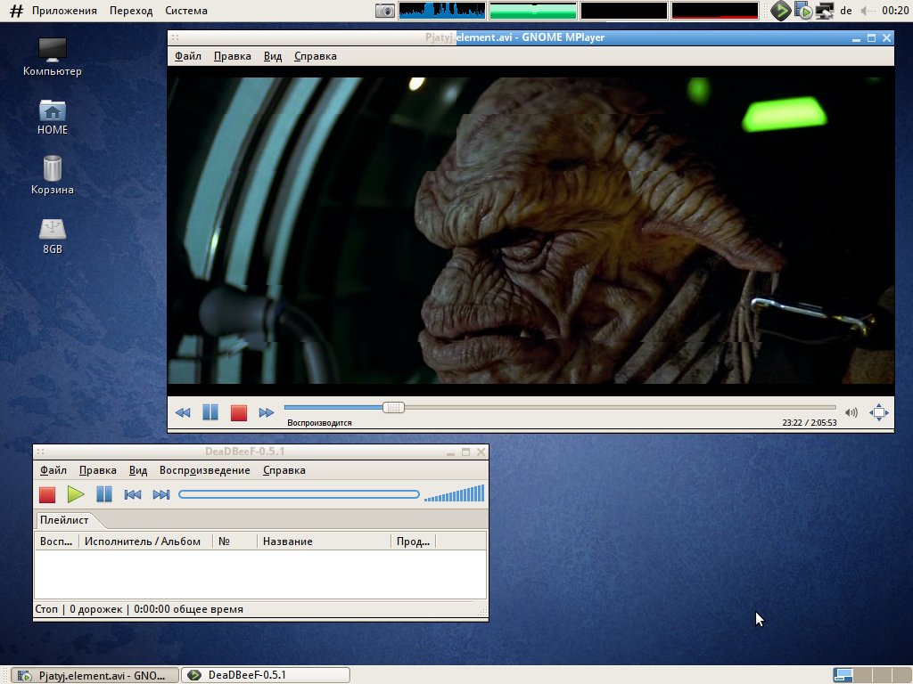Open the Справка menu in GNOME MPlayer
913x684 pixels.
tap(316, 56)
